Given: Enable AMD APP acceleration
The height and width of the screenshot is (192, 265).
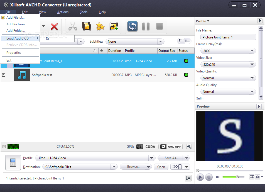Looking at the screenshot, I should [x=171, y=147].
